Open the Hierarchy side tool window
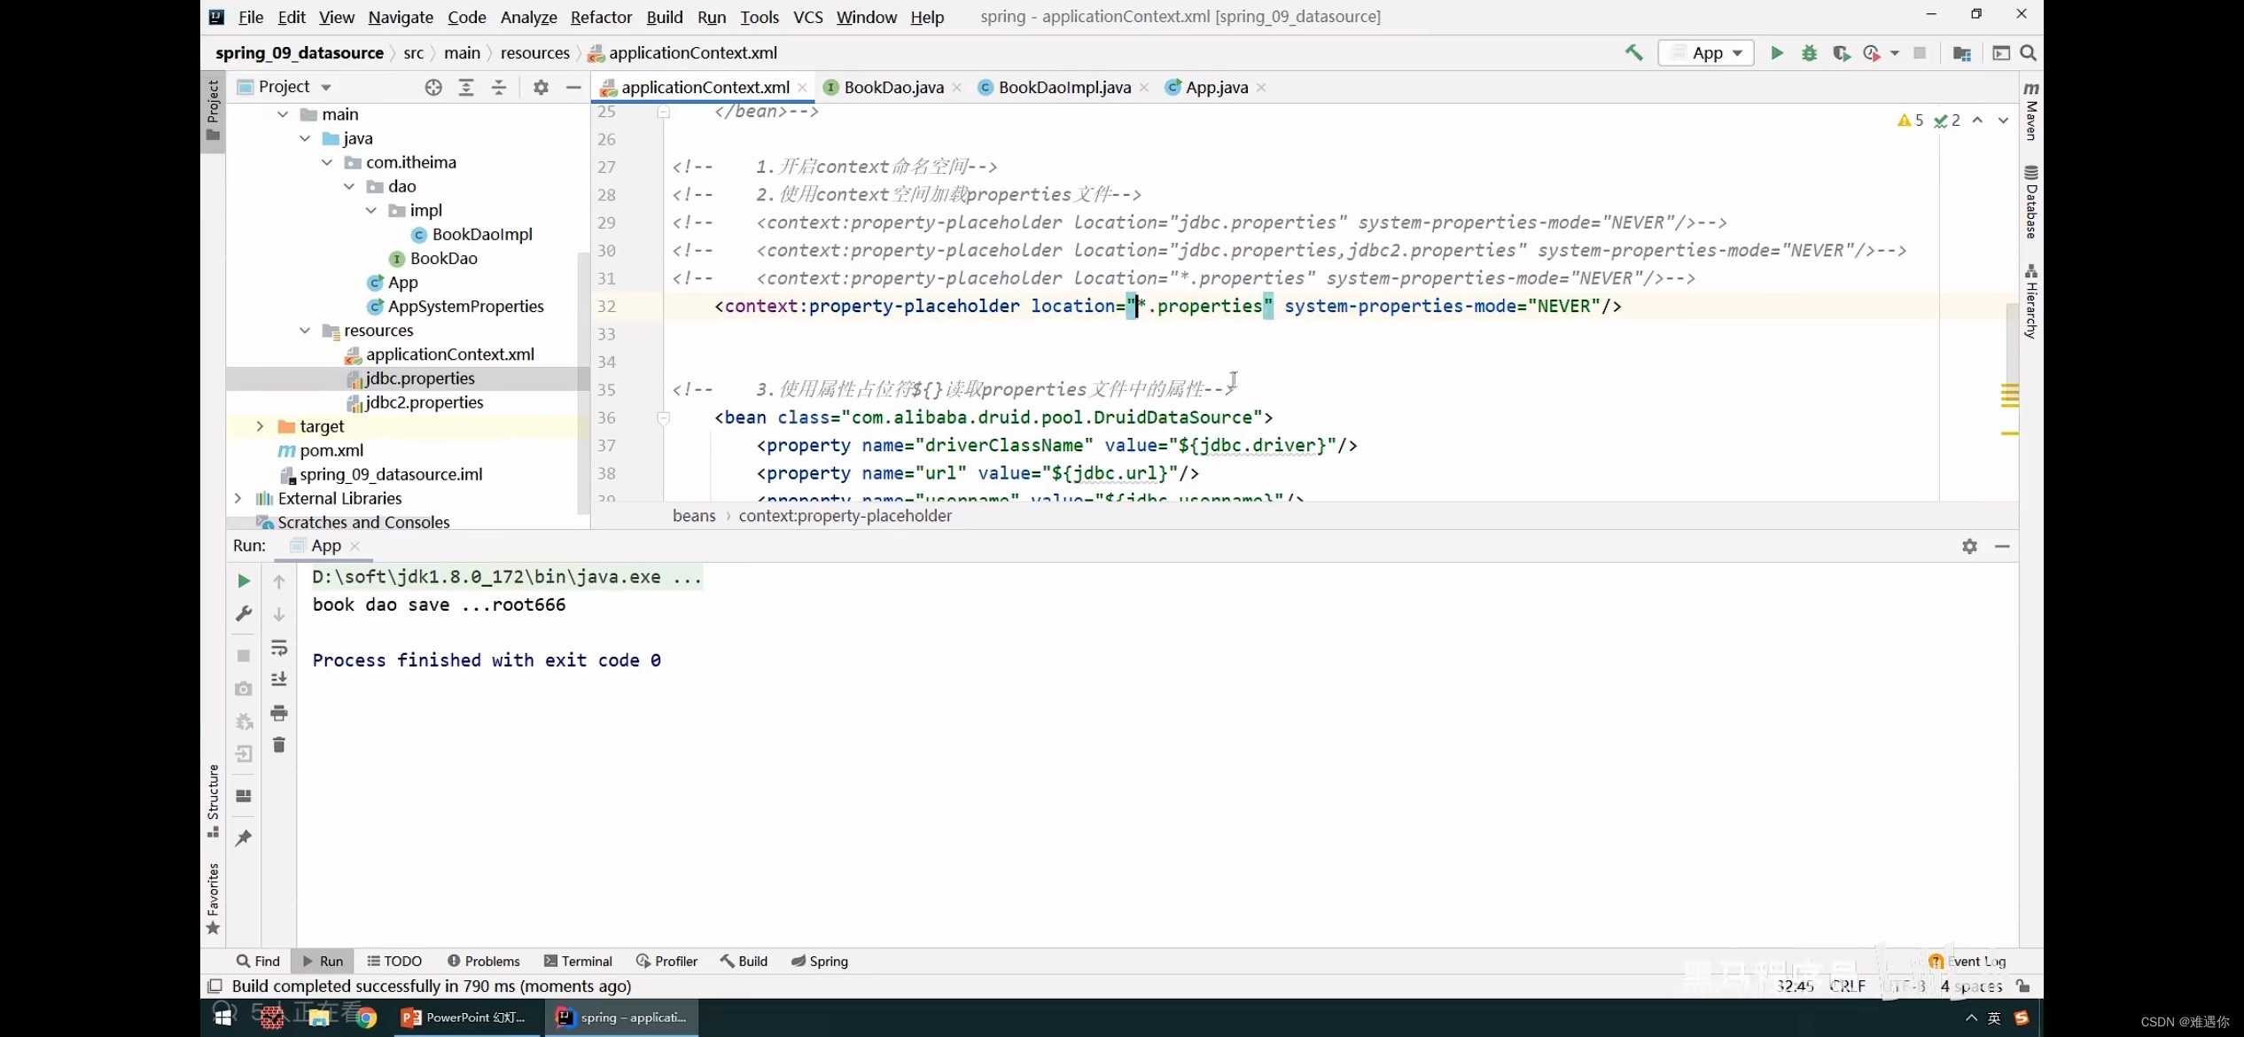Screen dimensions: 2244x1037 [x=2031, y=301]
